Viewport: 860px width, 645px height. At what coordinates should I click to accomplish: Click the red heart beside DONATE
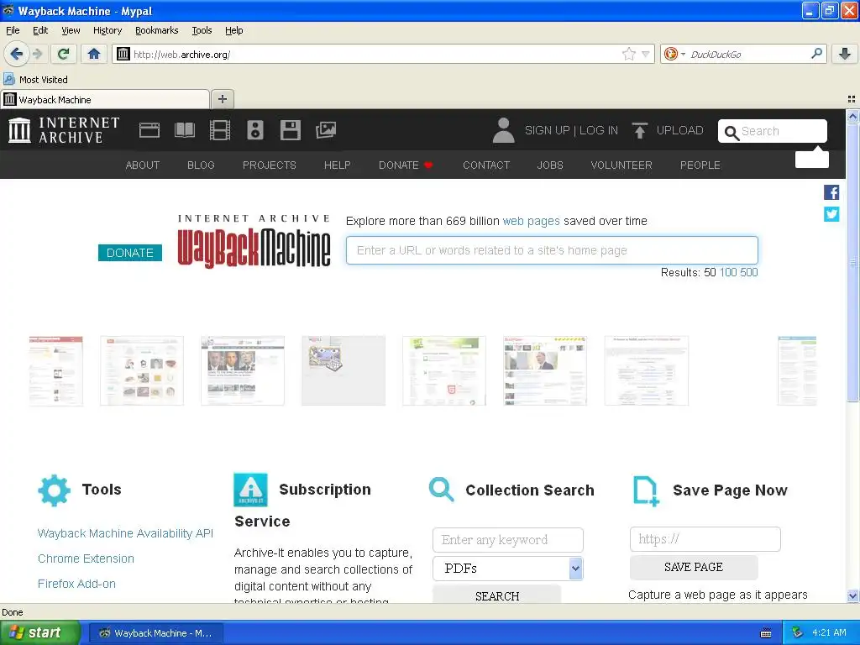[x=428, y=165]
